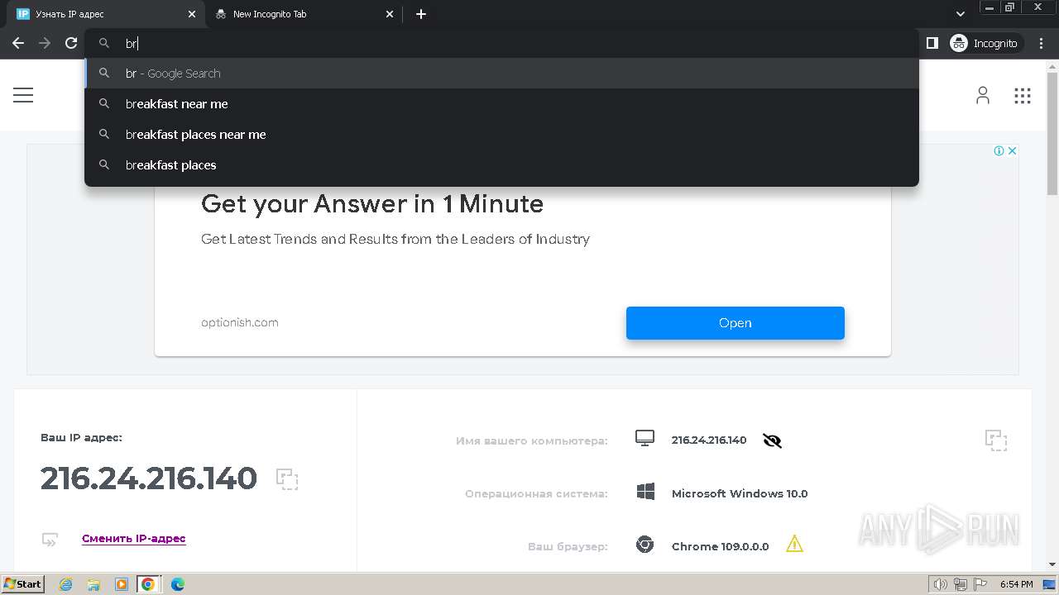
Task: Close the New Incognito Tab
Action: coord(391,14)
